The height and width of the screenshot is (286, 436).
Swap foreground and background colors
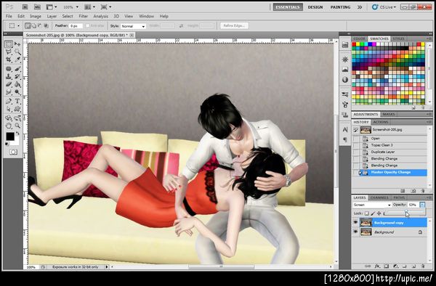(x=17, y=134)
